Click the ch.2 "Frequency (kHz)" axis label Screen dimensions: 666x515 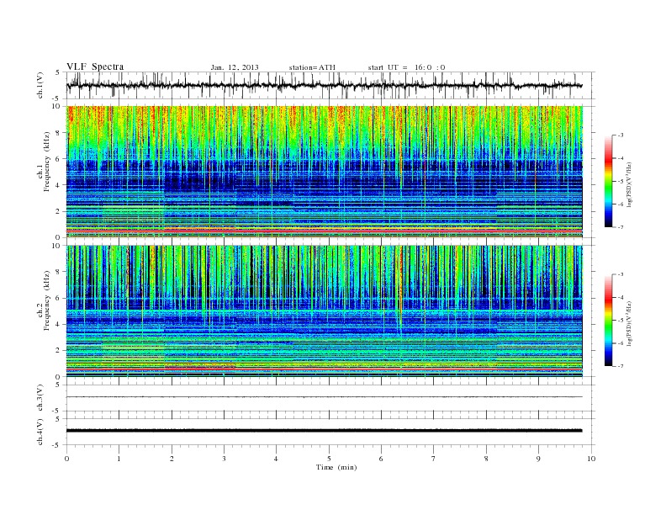click(x=47, y=300)
